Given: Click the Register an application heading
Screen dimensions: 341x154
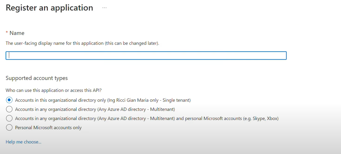Looking at the screenshot, I should 49,8.
